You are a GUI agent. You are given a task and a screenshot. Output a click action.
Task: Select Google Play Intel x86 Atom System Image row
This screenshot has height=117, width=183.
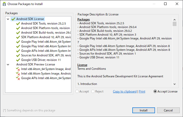point(46,46)
